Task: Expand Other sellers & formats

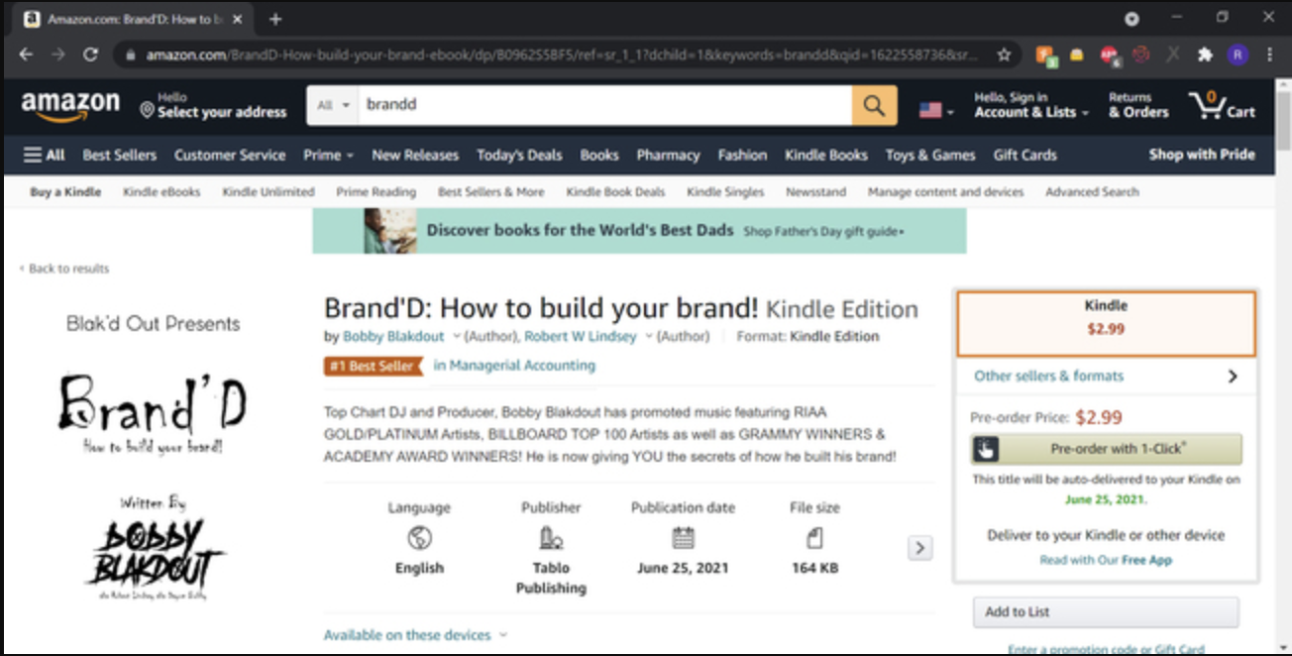Action: 1106,377
